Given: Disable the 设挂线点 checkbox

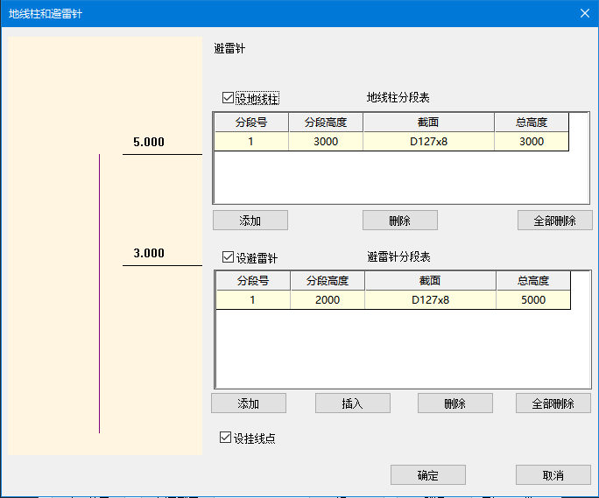Looking at the screenshot, I should tap(226, 438).
